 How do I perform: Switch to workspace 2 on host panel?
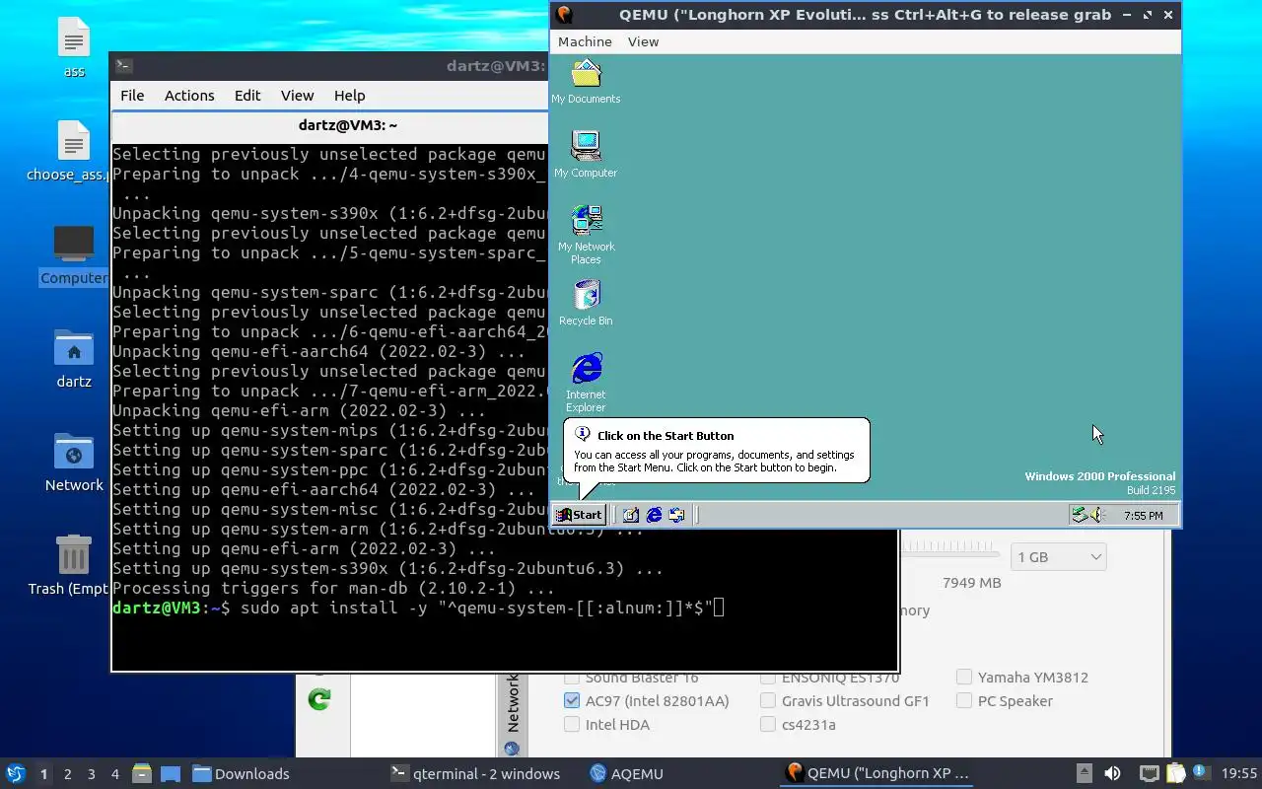pos(67,774)
